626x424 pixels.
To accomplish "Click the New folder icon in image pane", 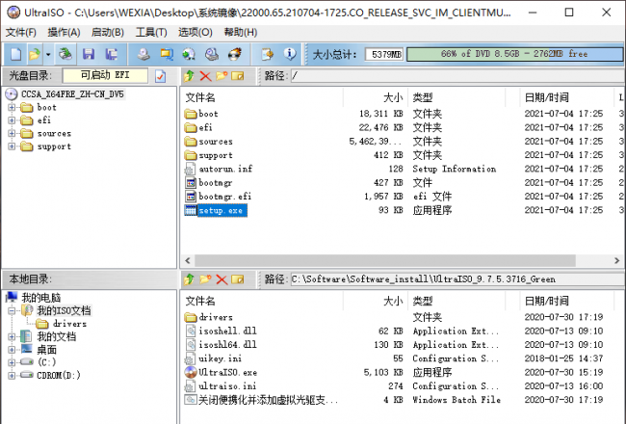I will [x=222, y=75].
